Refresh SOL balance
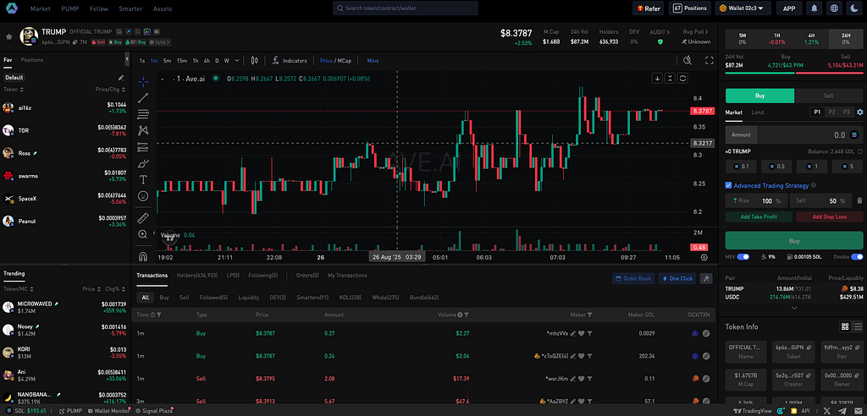Image resolution: width=867 pixels, height=416 pixels. pos(859,151)
